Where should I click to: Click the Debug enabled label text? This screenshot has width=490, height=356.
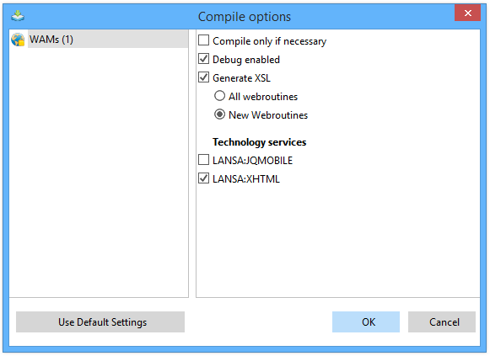pyautogui.click(x=246, y=60)
